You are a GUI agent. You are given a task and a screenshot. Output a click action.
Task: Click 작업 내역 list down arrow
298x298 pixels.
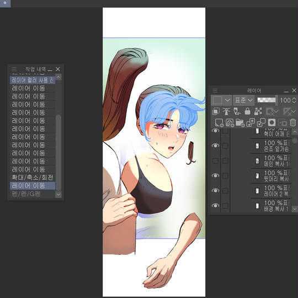coord(58,195)
